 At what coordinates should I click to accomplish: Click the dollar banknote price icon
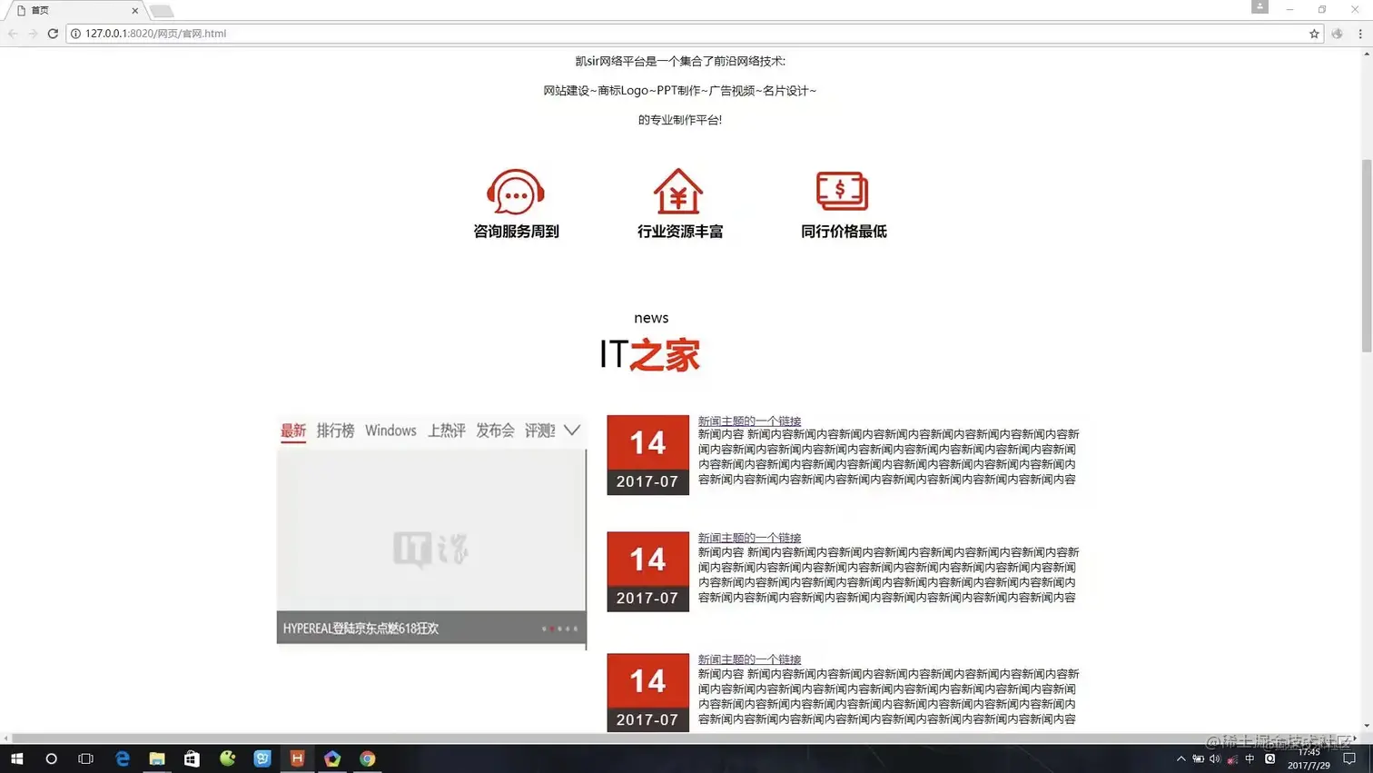[x=842, y=191]
